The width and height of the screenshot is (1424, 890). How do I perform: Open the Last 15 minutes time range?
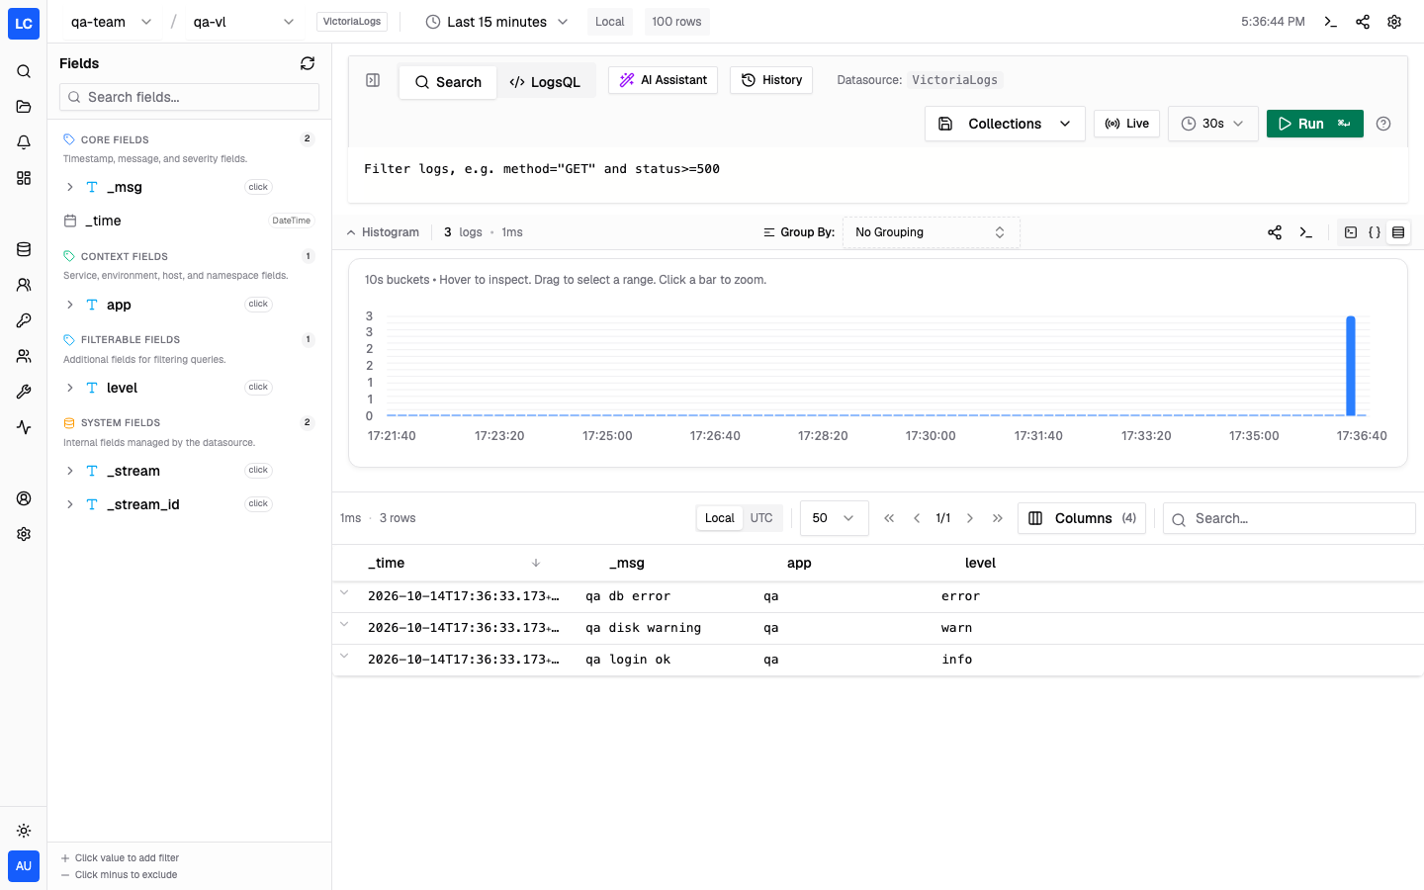tap(497, 22)
